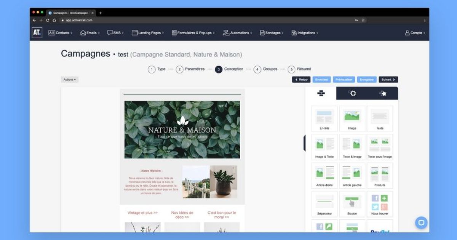This screenshot has width=457, height=240.
Task: Insert the Bouton block
Action: (352, 203)
